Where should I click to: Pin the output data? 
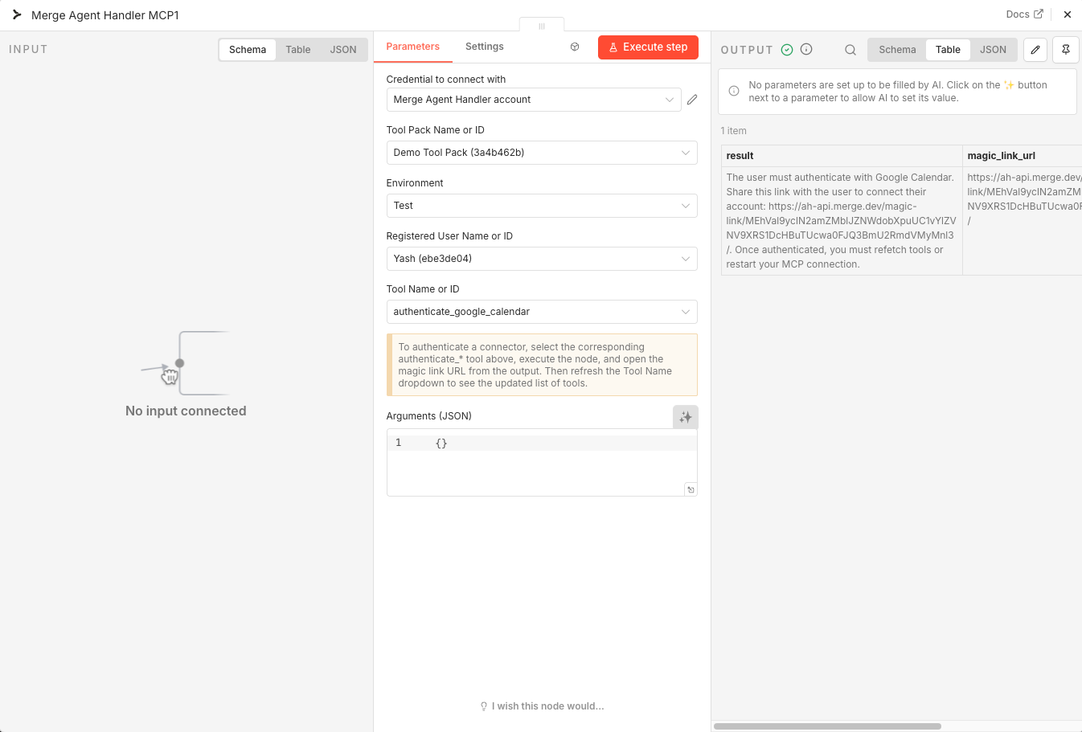pos(1066,50)
